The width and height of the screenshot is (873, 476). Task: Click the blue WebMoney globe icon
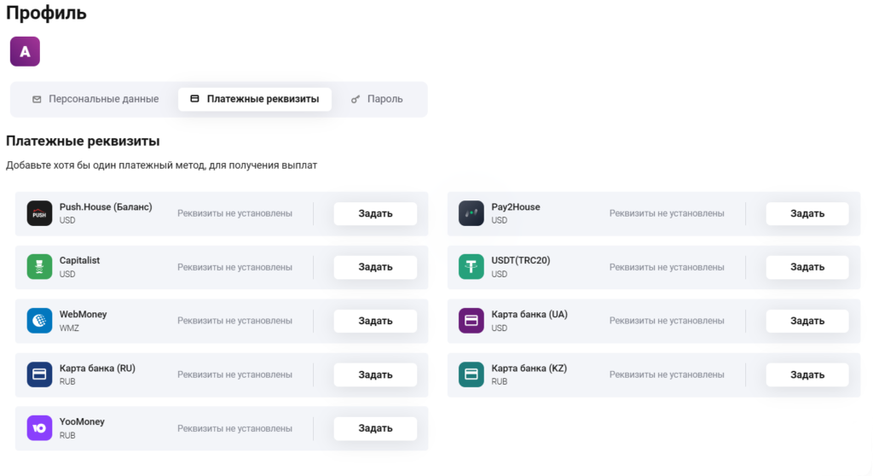pos(39,321)
